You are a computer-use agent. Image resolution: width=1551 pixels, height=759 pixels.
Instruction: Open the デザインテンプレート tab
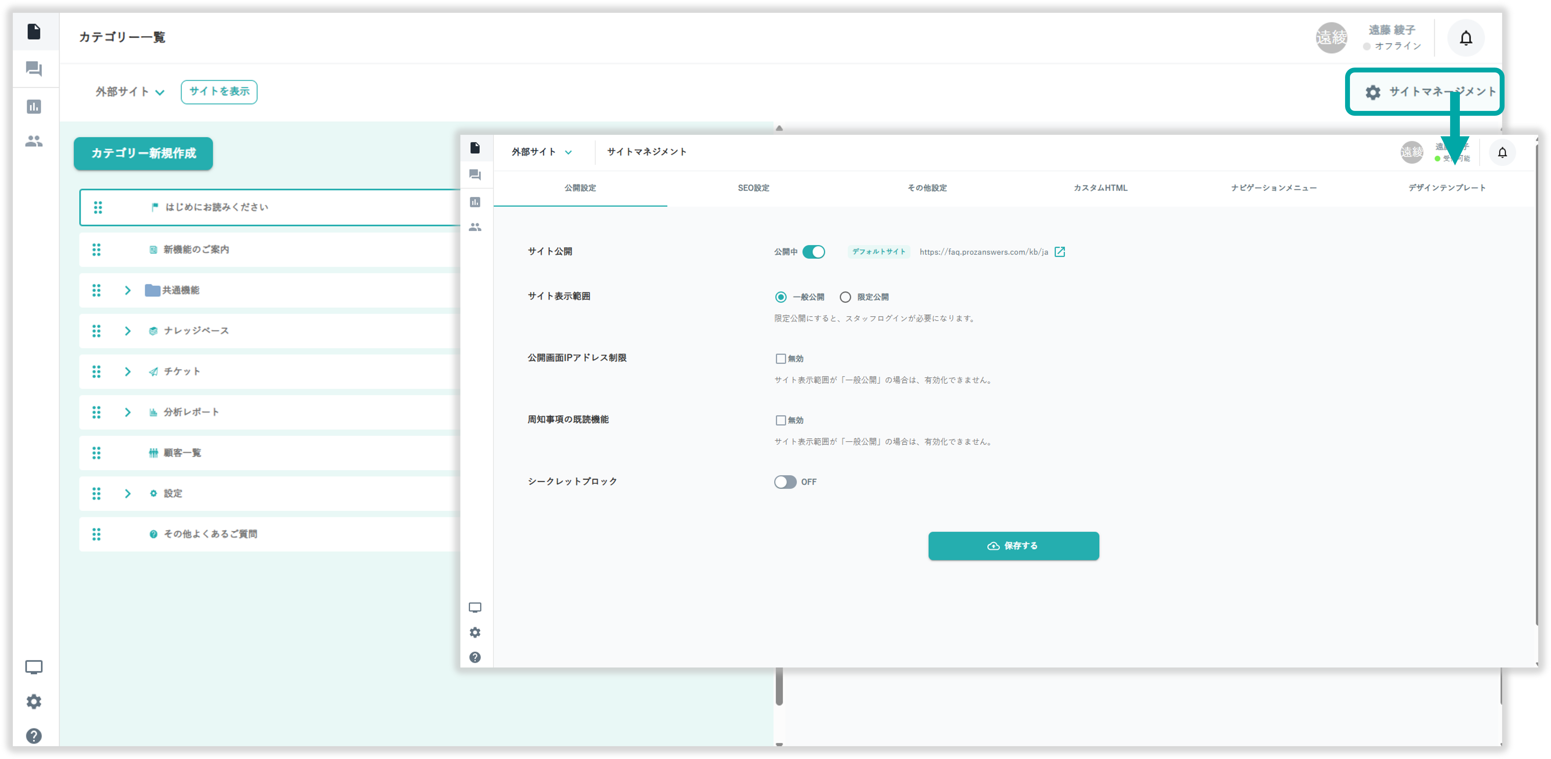tap(1446, 188)
